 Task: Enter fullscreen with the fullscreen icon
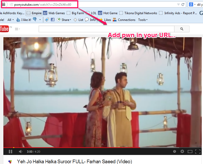(x=198, y=152)
